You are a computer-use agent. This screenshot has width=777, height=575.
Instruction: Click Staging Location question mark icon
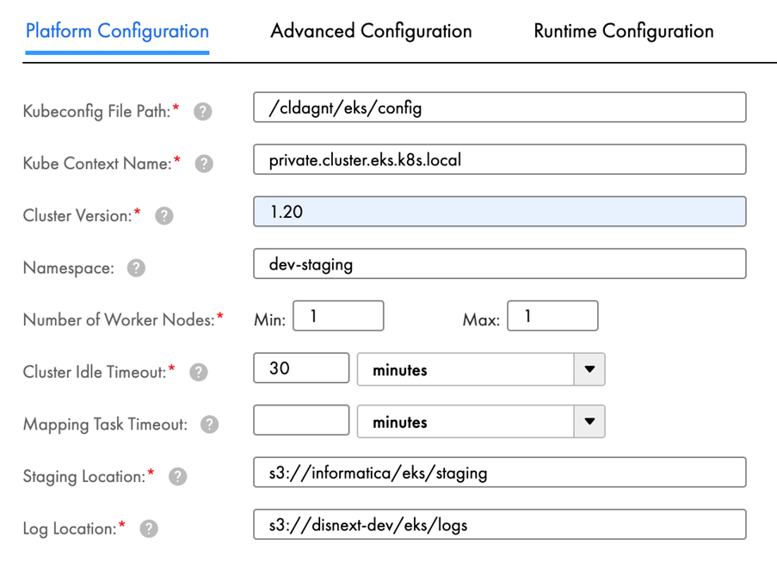tap(177, 476)
